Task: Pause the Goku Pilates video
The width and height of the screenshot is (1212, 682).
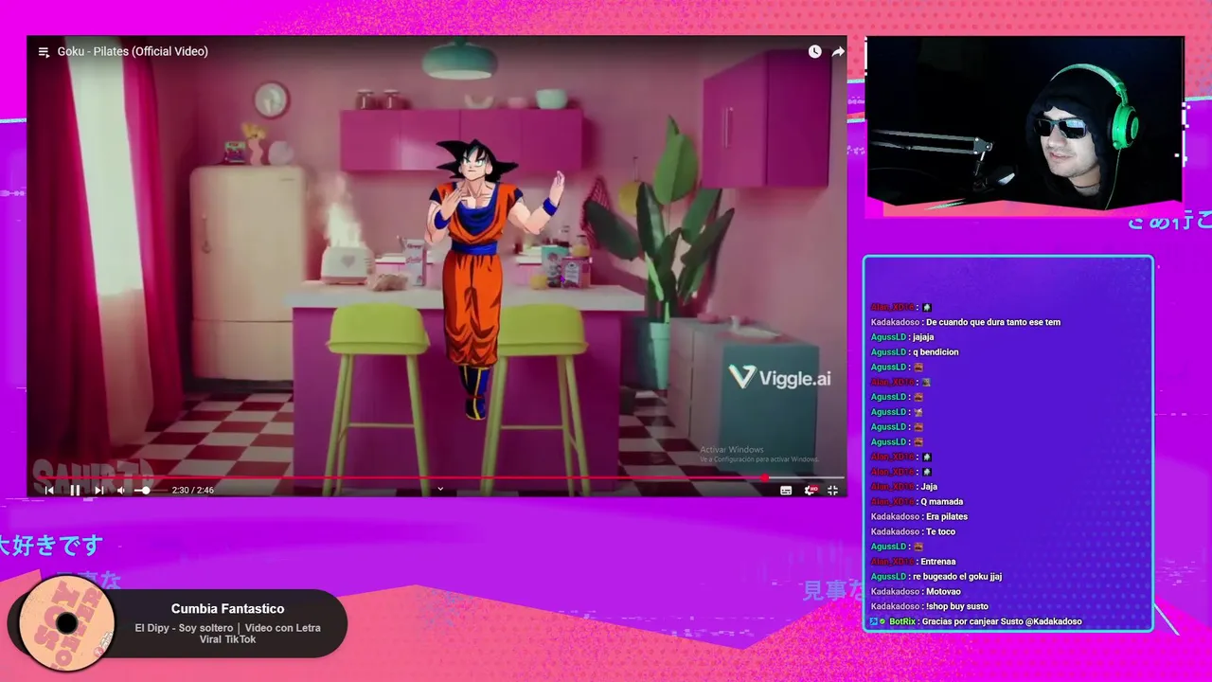Action: [75, 490]
